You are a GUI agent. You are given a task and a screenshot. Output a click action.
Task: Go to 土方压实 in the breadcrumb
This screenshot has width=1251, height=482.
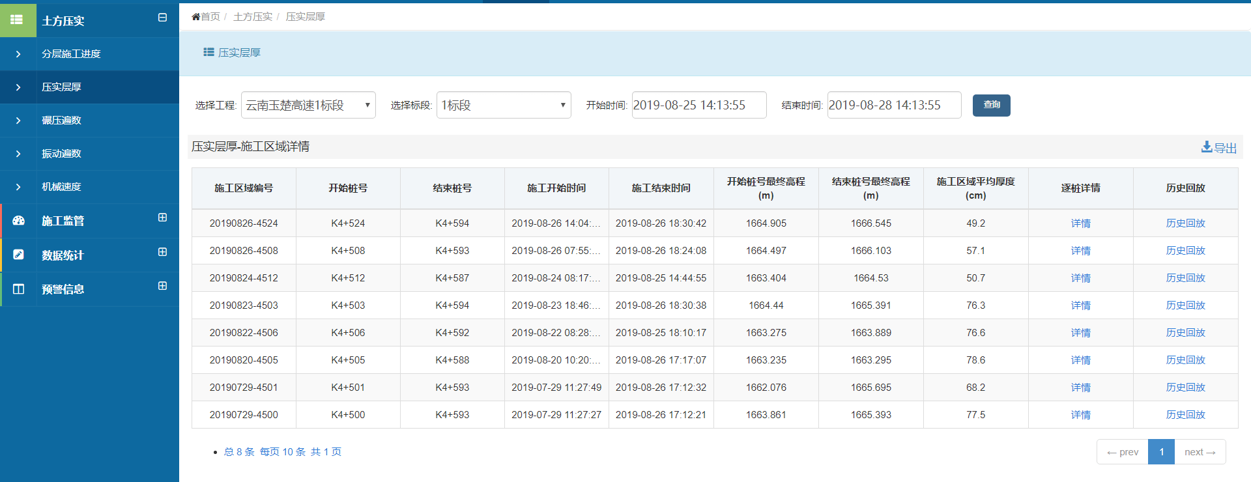click(x=253, y=17)
